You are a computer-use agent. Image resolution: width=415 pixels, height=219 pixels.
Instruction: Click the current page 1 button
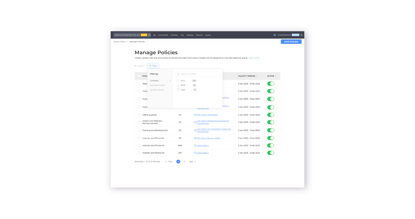(178, 161)
